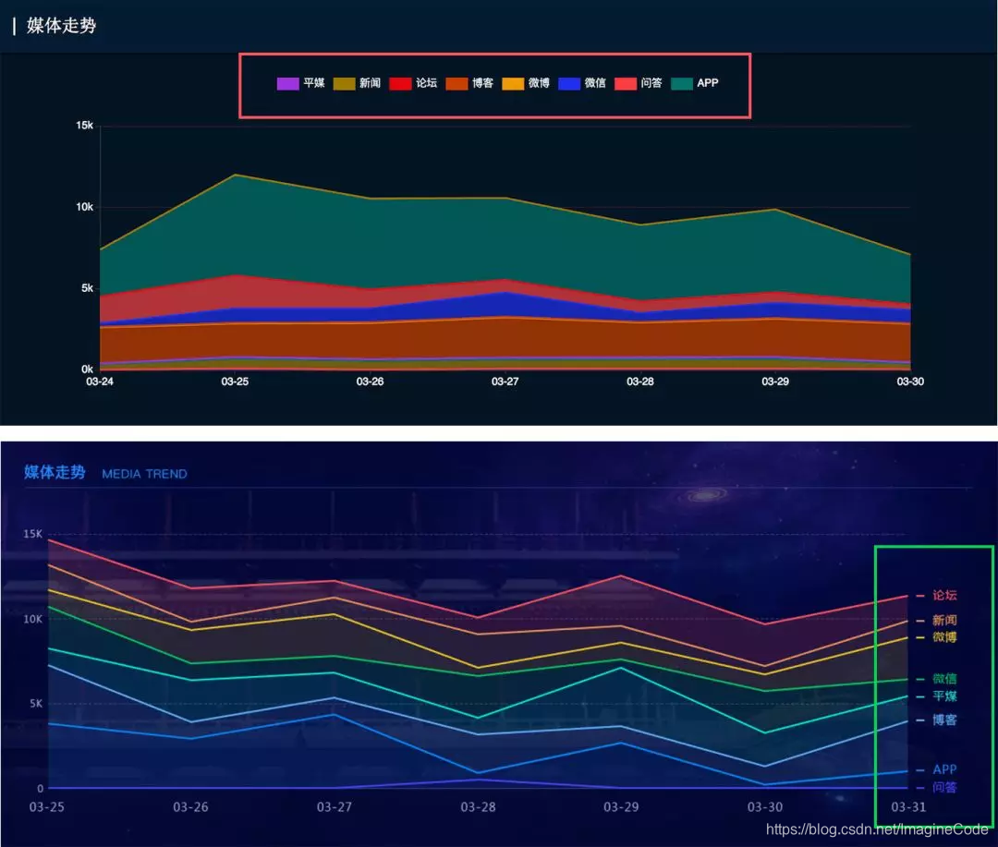Select the blue APP end-of-line label

click(944, 769)
